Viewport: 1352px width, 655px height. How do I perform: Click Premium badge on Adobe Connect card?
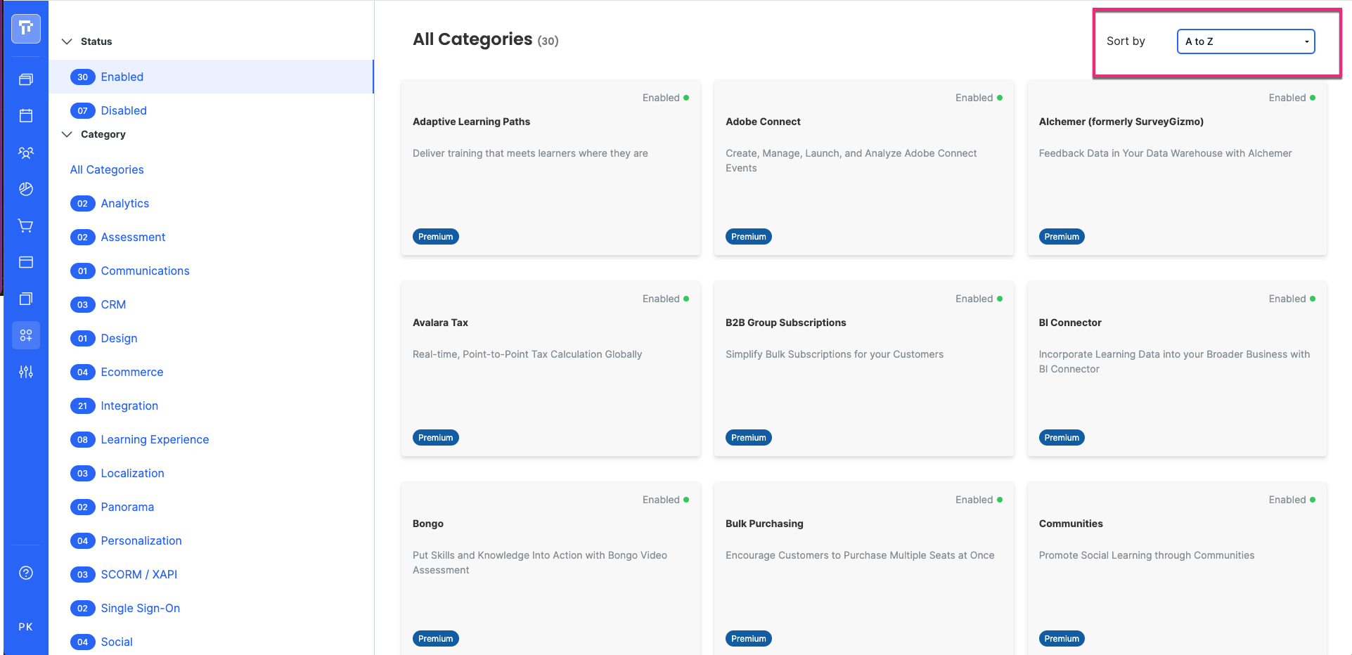(749, 237)
